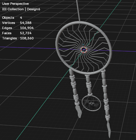
Task: Click the Edges 106,904 statistic
Action: coord(18,28)
